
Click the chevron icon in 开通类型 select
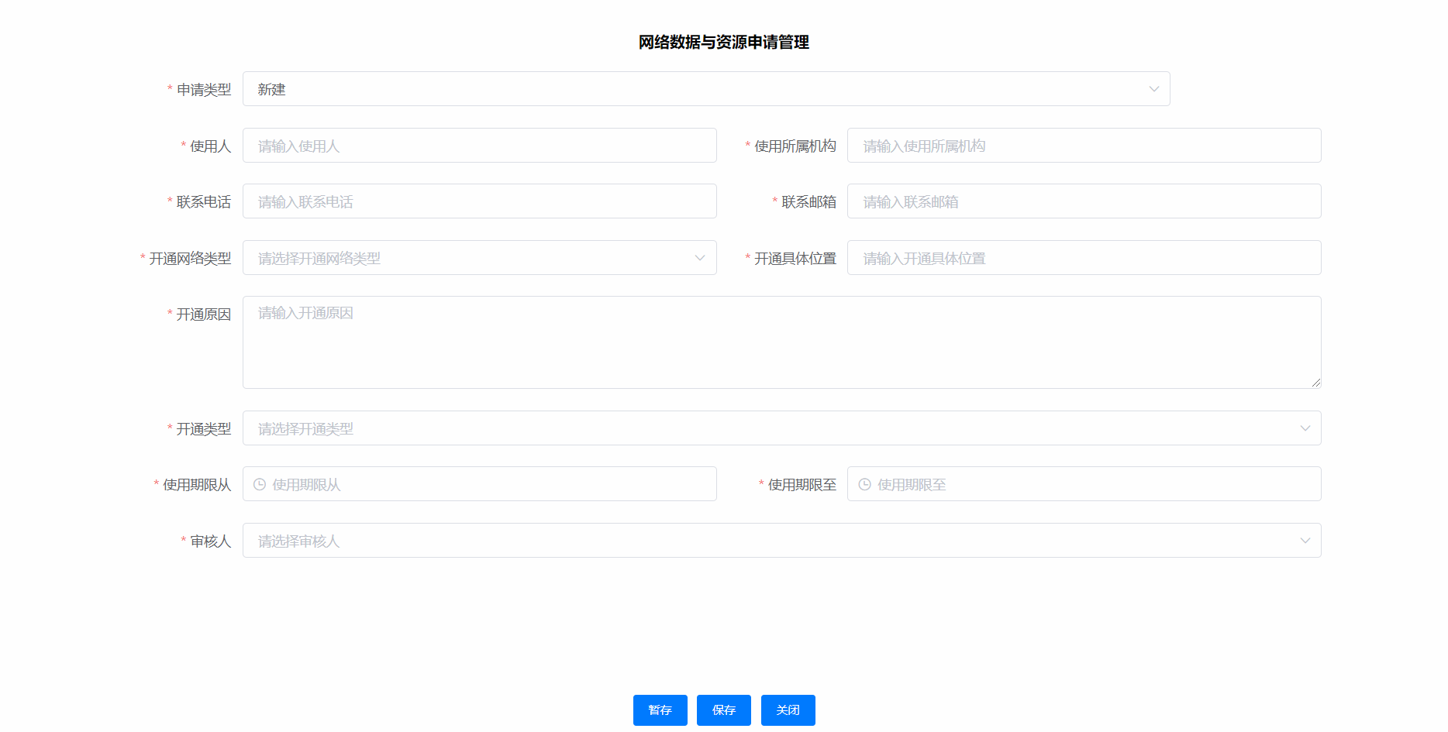(x=1305, y=428)
